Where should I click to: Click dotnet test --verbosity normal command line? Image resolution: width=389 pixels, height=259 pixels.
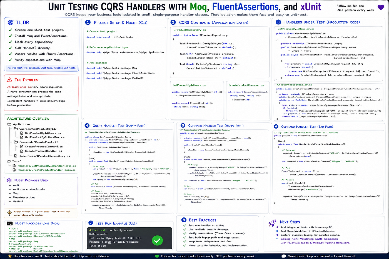[111, 230]
